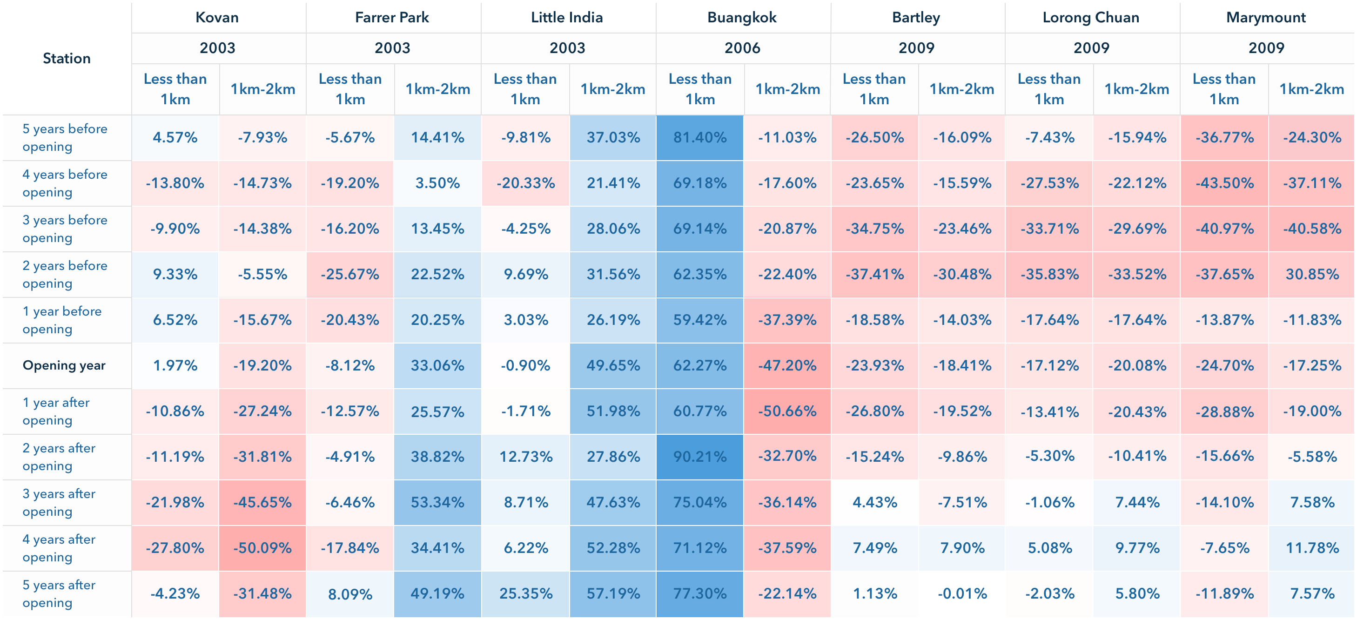Image resolution: width=1357 pixels, height=620 pixels.
Task: Select the -43.50% Marymount cell
Action: tap(1224, 183)
